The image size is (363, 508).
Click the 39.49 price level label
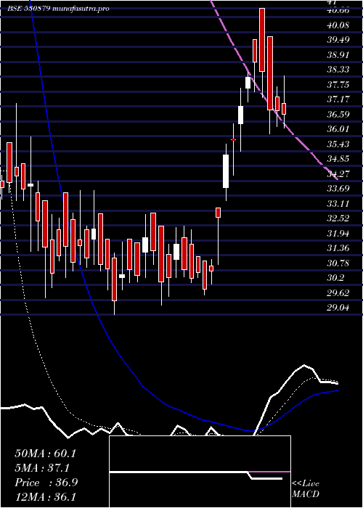(338, 40)
